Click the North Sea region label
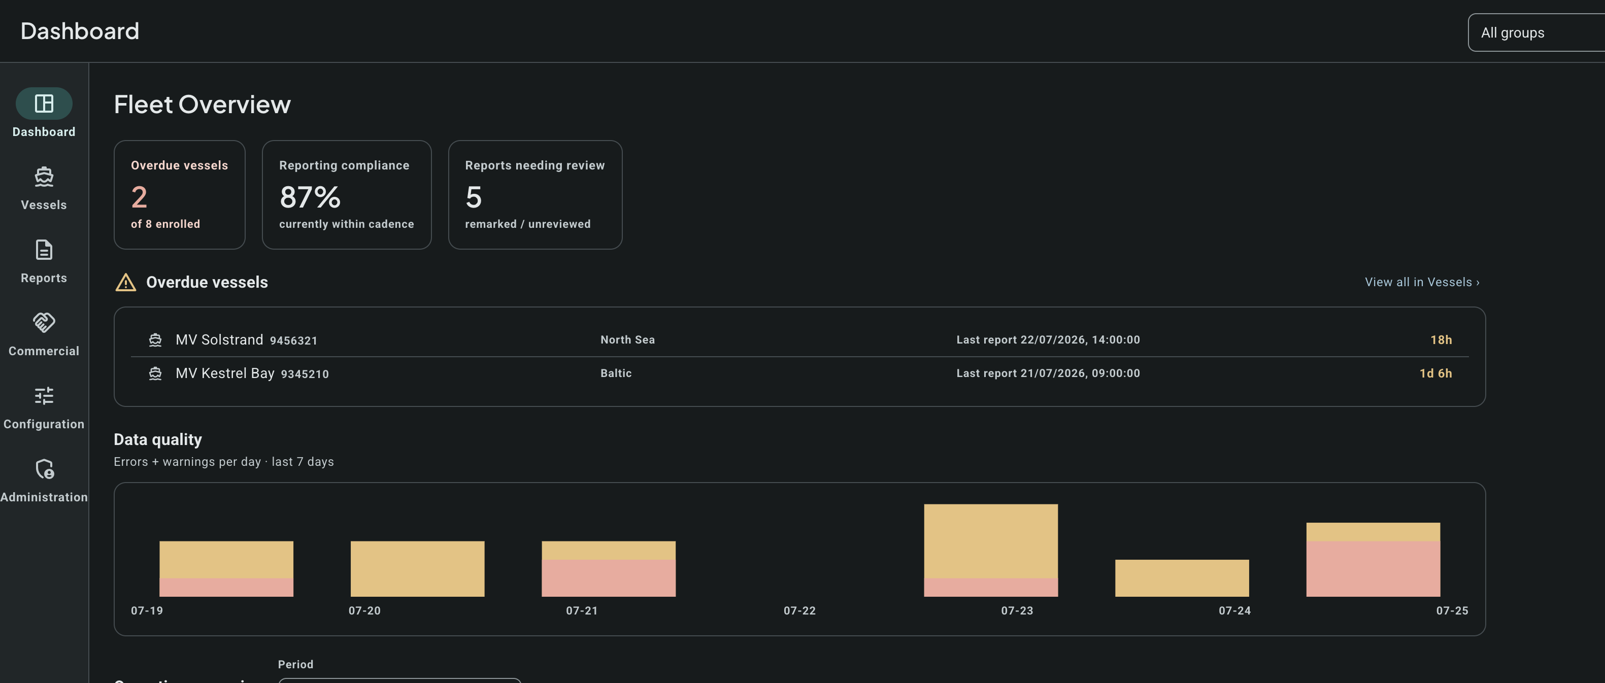Viewport: 1605px width, 683px height. click(627, 340)
